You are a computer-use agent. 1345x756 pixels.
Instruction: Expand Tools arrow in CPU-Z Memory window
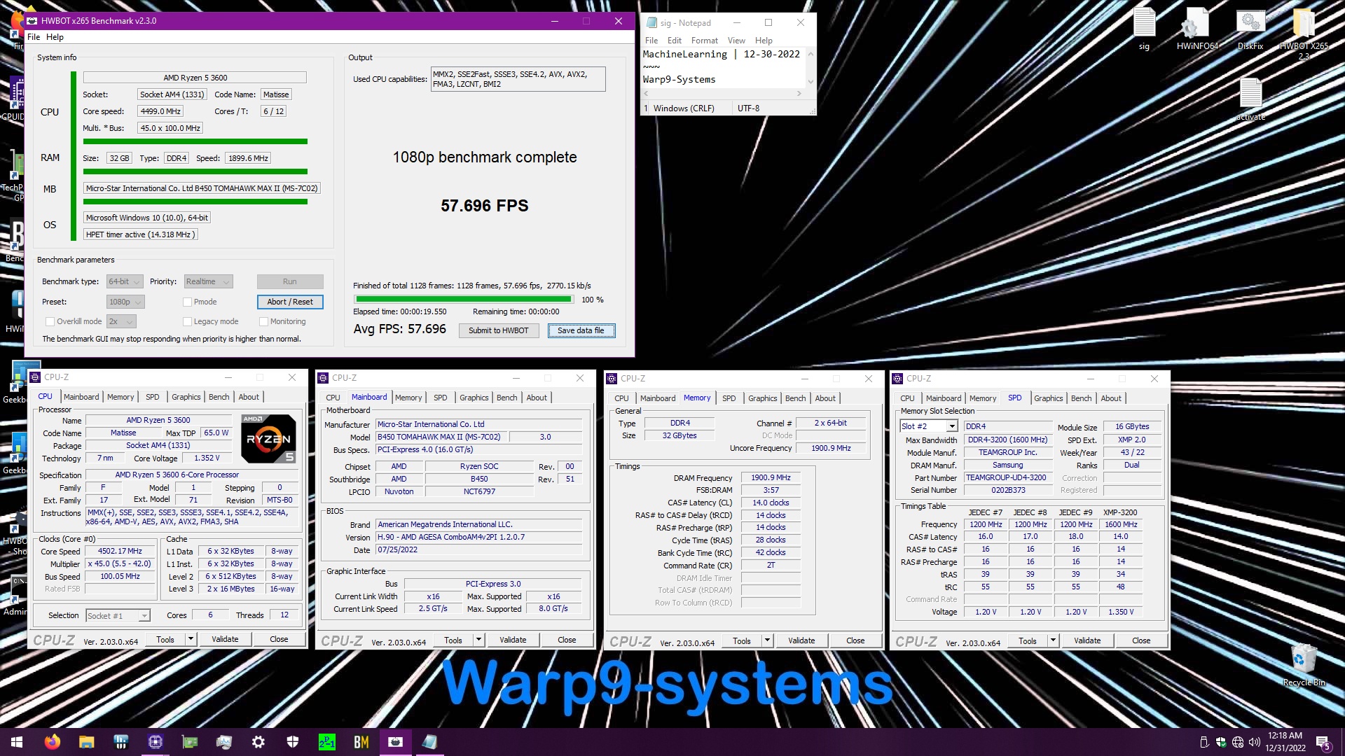pyautogui.click(x=767, y=640)
